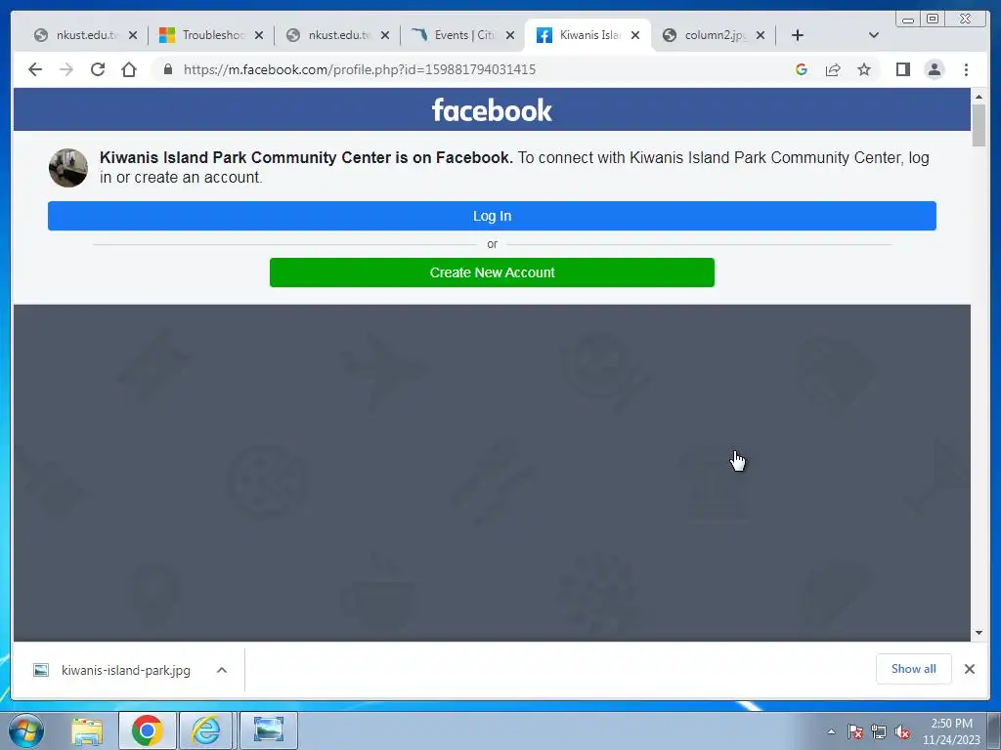Open Chrome's three-dot menu
This screenshot has width=1001, height=750.
click(x=966, y=69)
